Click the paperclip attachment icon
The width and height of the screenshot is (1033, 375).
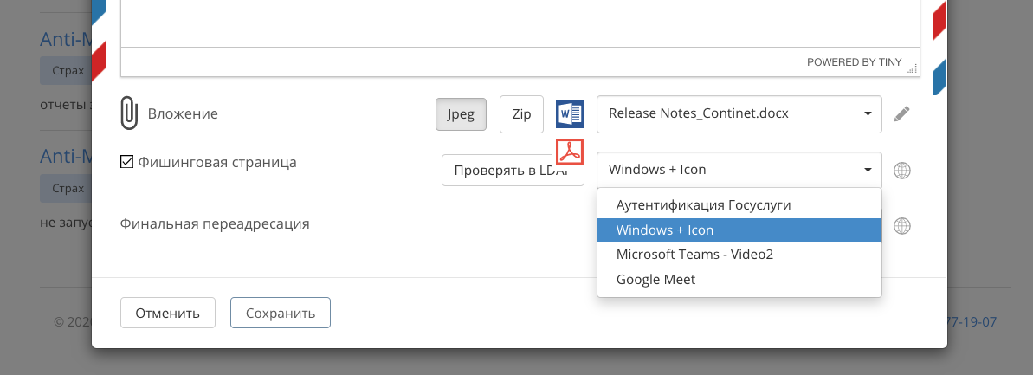[x=129, y=113]
